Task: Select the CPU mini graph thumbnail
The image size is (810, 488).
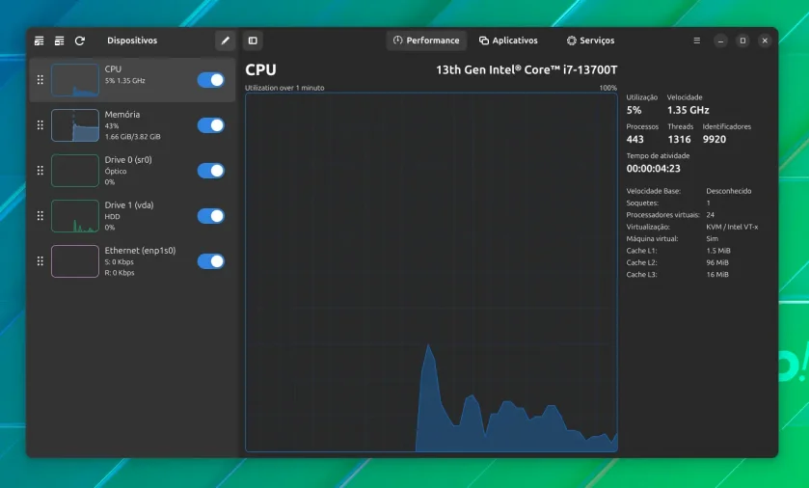Action: click(x=75, y=80)
